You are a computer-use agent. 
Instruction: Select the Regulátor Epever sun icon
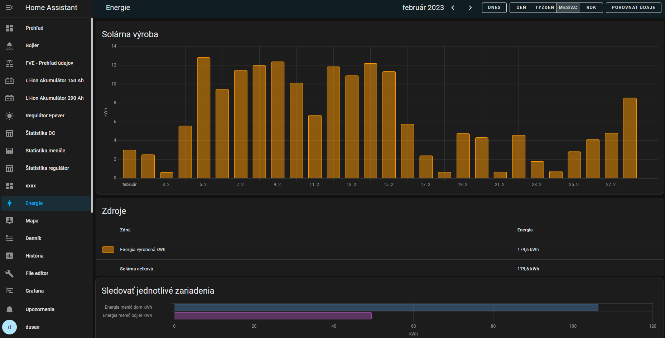(x=10, y=116)
